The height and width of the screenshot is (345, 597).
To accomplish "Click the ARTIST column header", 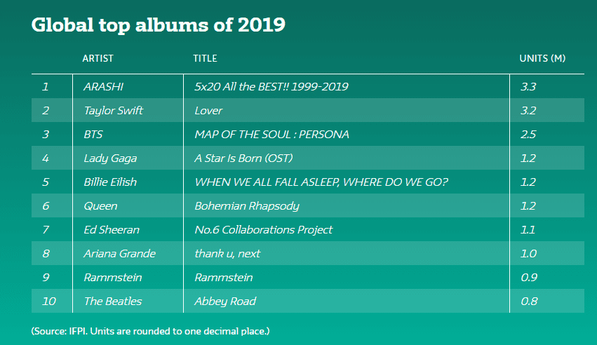I will pos(98,58).
